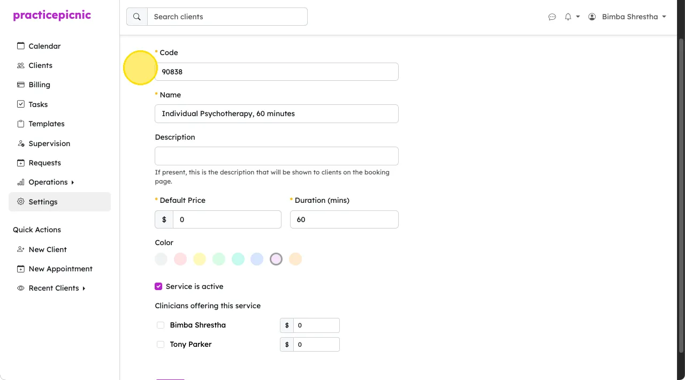The width and height of the screenshot is (685, 380).
Task: Click the Tasks checkmark icon
Action: [x=21, y=104]
